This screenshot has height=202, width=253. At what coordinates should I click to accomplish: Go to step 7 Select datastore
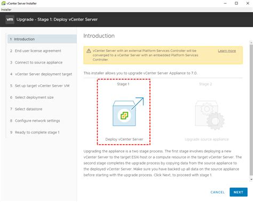tap(26, 109)
